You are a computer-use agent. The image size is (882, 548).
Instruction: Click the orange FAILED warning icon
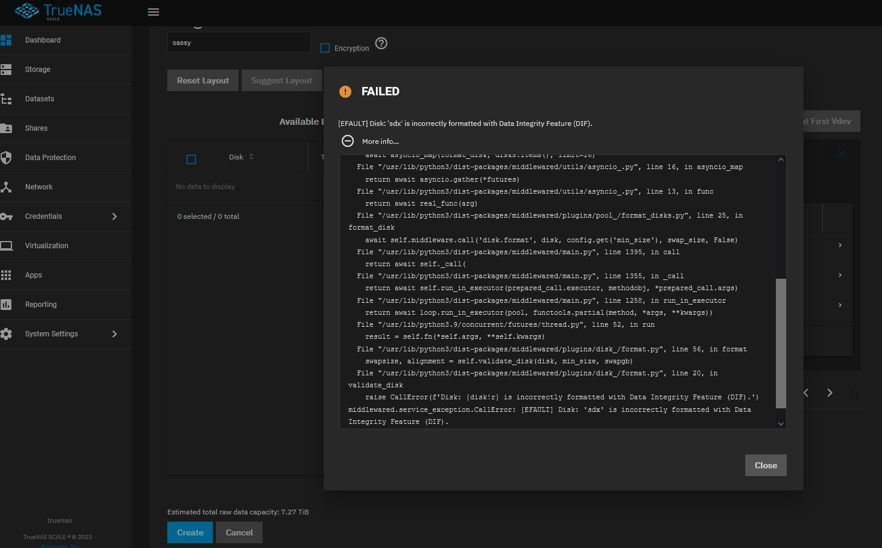(345, 92)
